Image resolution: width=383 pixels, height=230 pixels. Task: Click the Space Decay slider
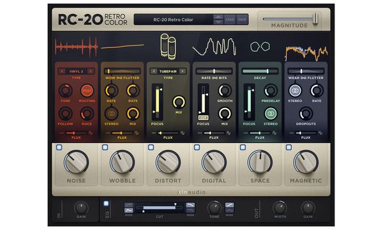click(260, 71)
